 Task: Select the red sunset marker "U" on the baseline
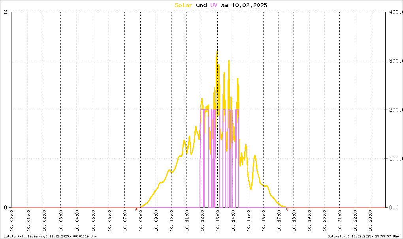(287, 210)
